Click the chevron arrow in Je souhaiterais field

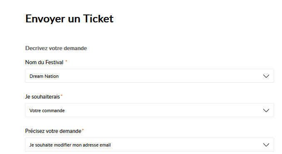[x=266, y=111]
